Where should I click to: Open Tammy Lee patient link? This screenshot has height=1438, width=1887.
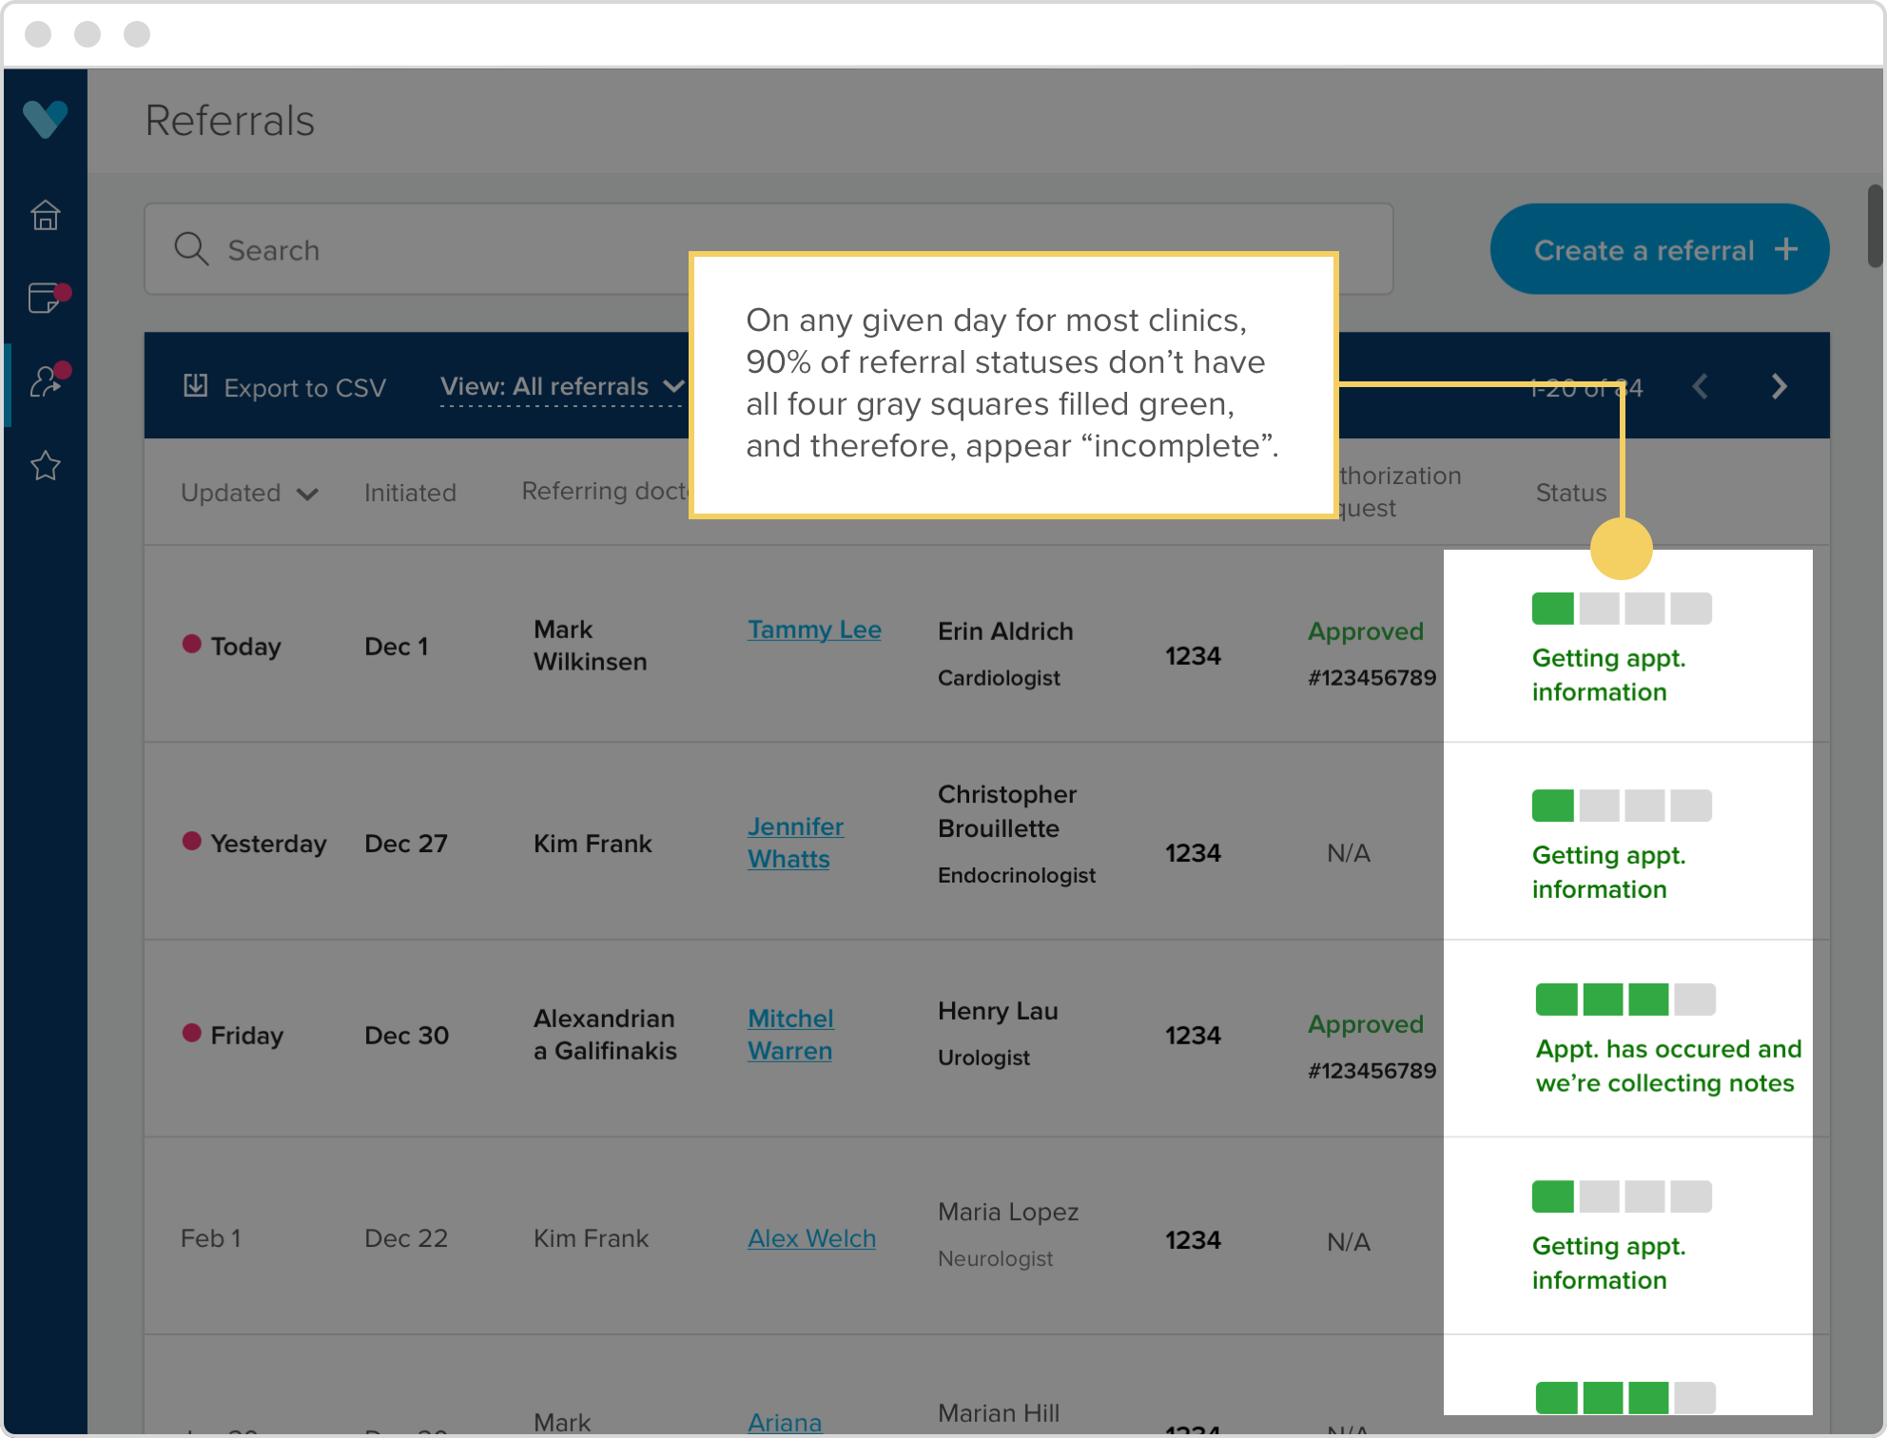pyautogui.click(x=813, y=630)
